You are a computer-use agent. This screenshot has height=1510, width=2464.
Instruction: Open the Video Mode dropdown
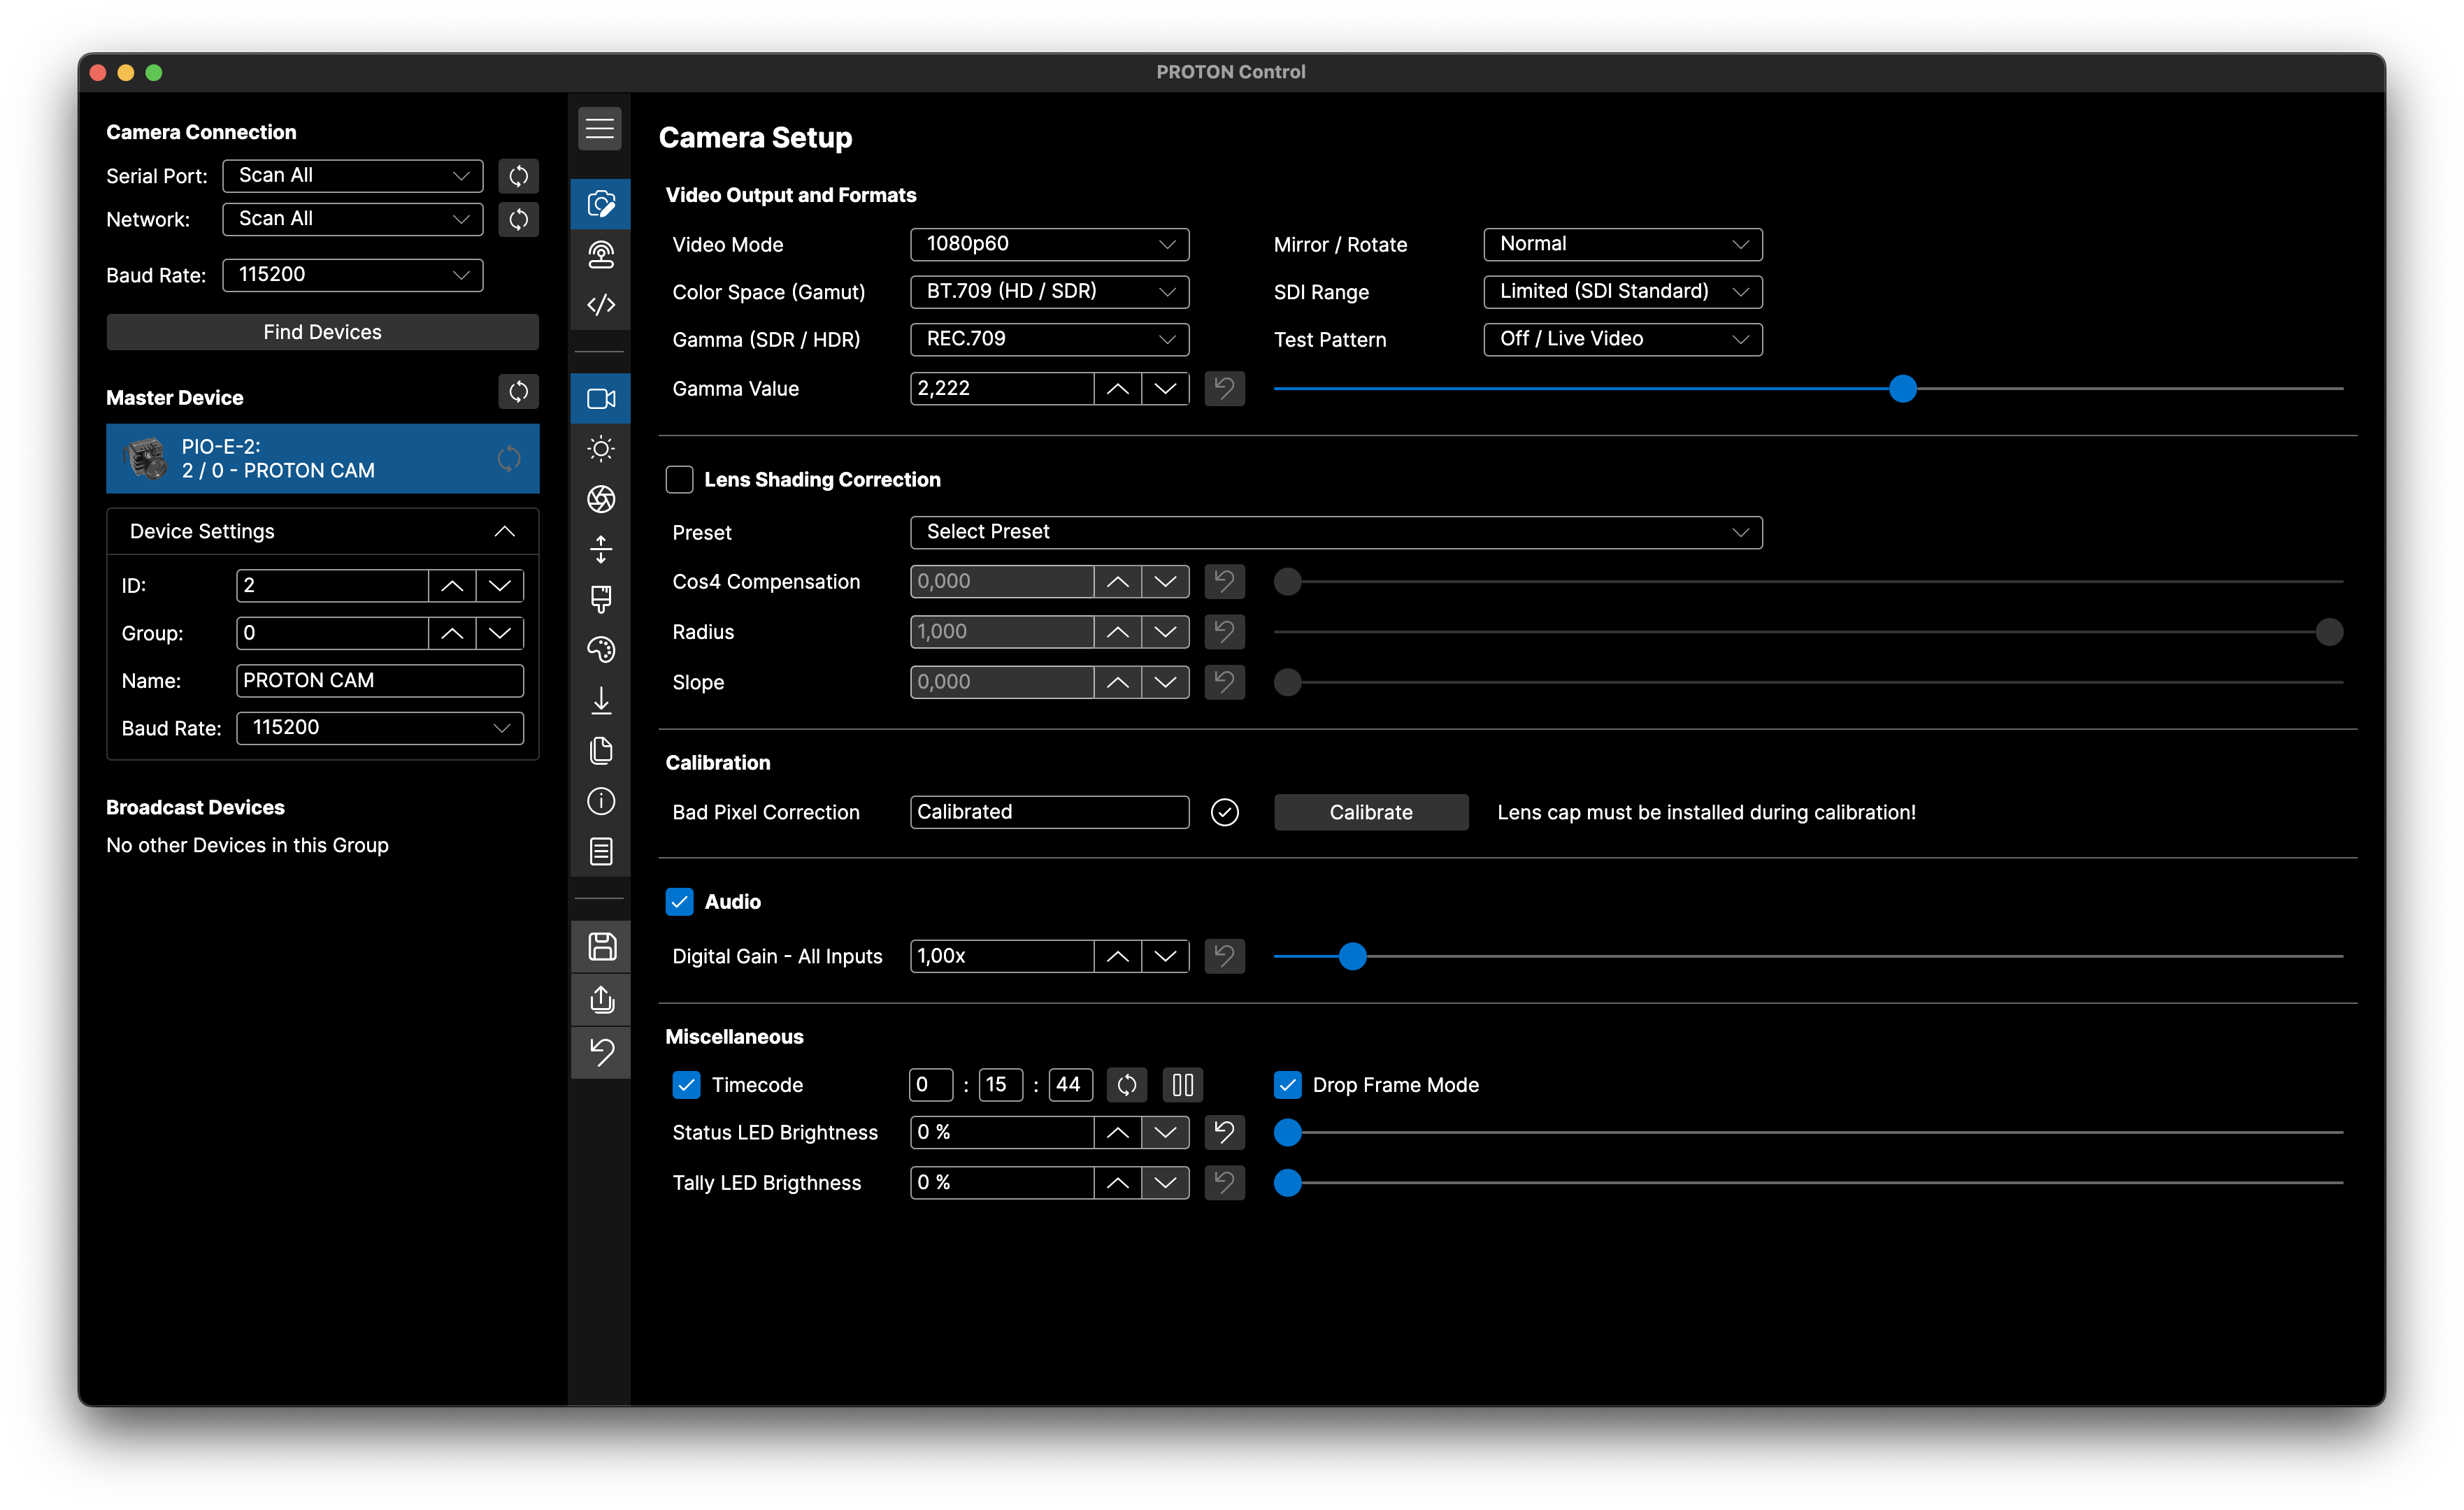pyautogui.click(x=1049, y=244)
